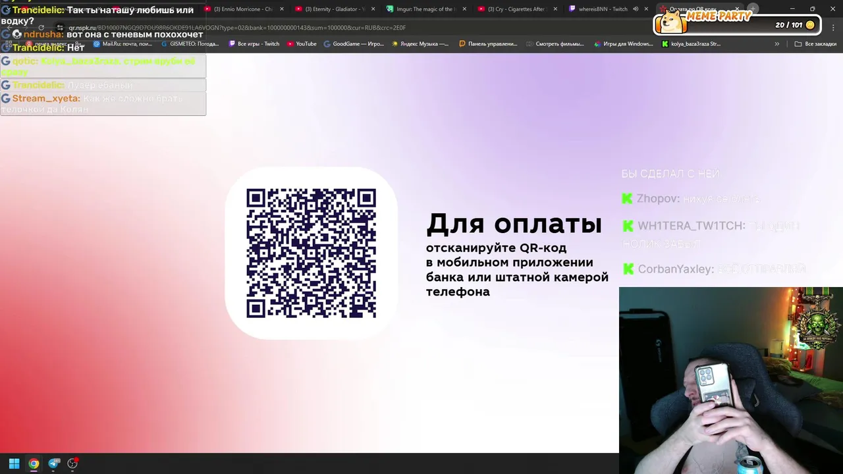Minimize the Chrome window
This screenshot has height=474, width=843.
(792, 9)
